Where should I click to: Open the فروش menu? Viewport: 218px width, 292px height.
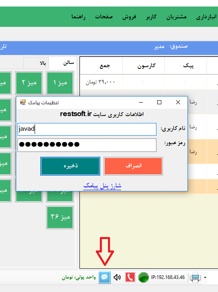129,17
